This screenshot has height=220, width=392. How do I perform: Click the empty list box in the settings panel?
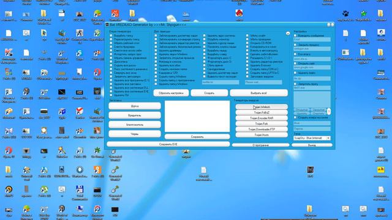312,99
